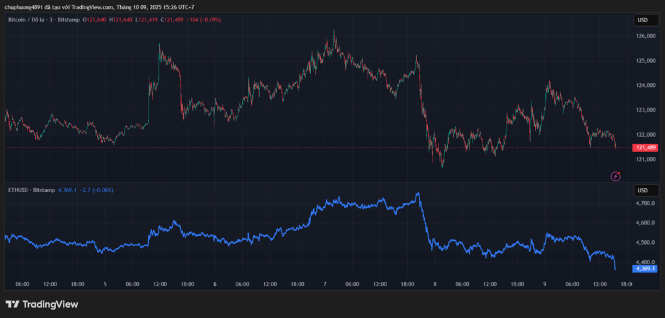The image size is (665, 318).
Task: Click the pink lightning bolt icon
Action: [616, 176]
